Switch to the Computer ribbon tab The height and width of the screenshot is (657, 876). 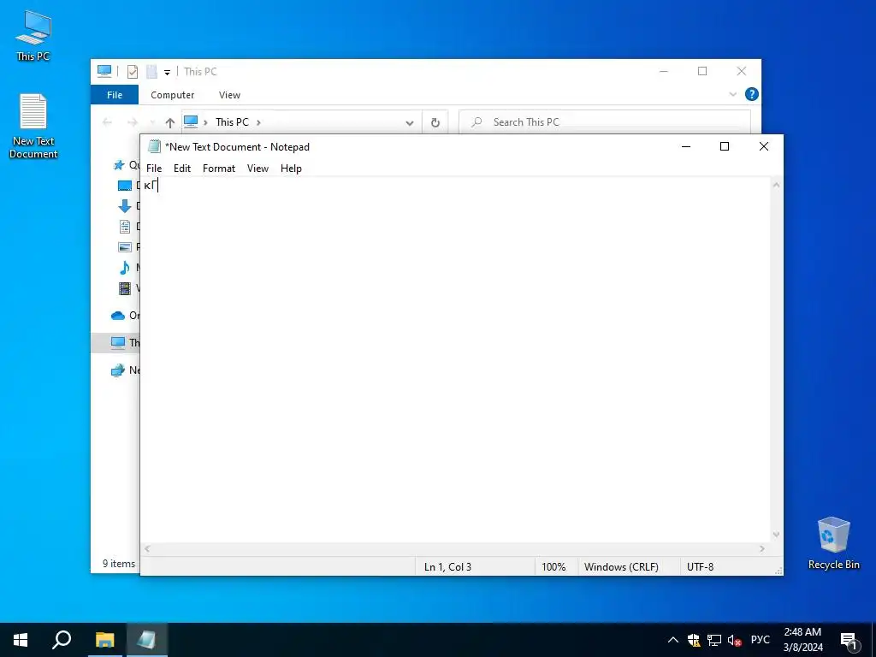[173, 95]
